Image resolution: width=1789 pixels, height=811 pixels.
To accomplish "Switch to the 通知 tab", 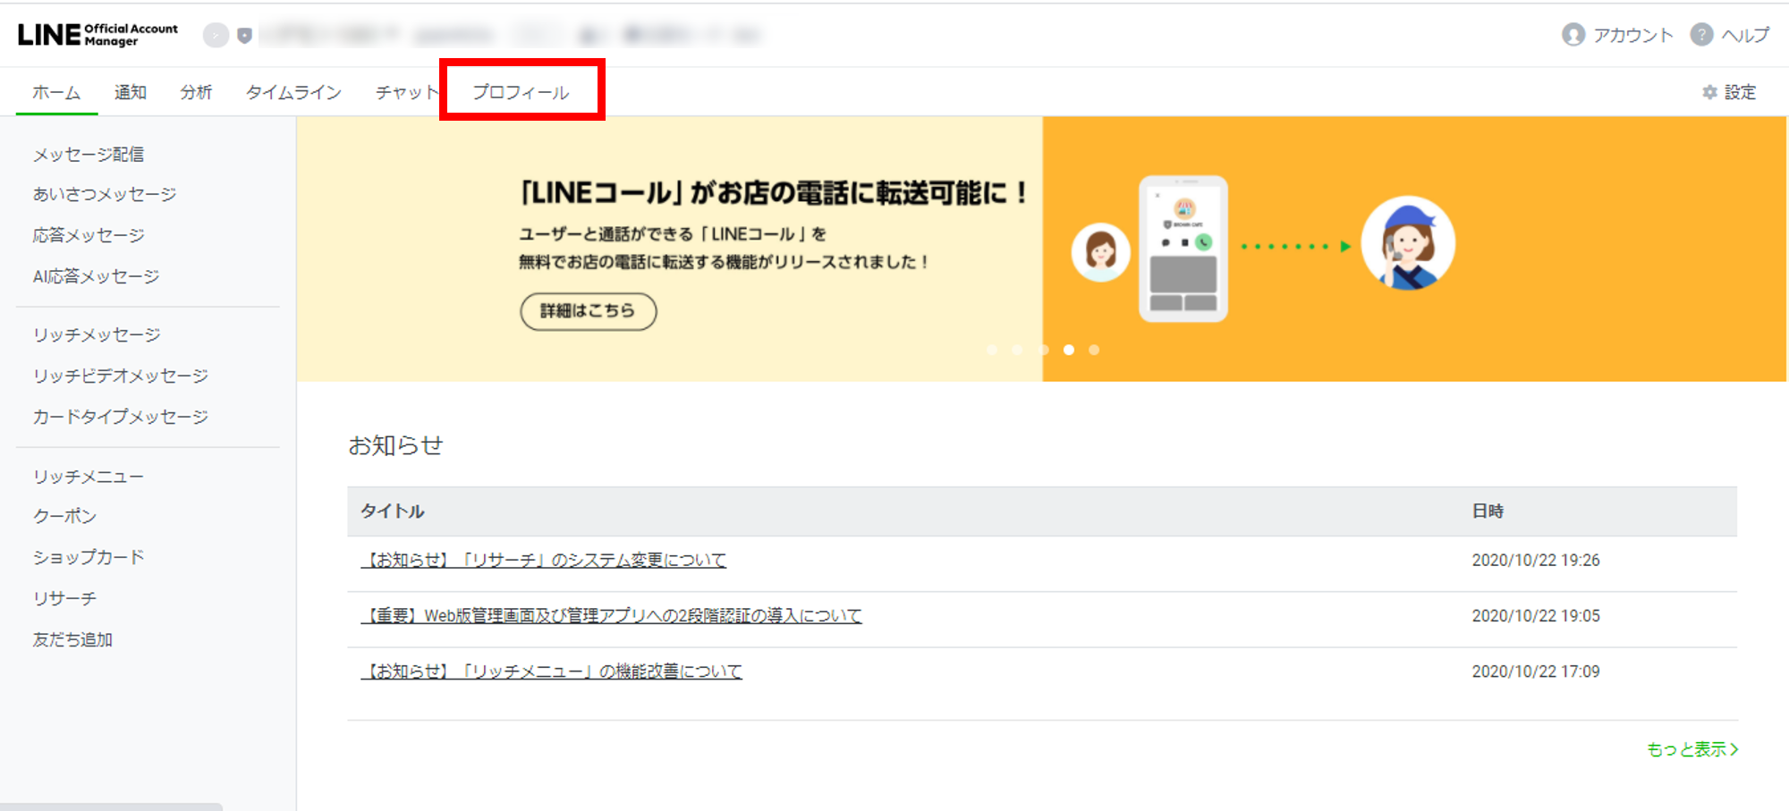I will click(131, 92).
